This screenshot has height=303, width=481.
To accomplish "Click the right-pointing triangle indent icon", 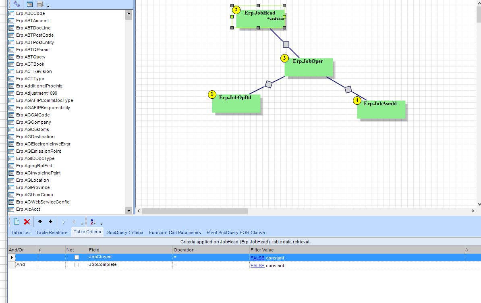I will (64, 222).
